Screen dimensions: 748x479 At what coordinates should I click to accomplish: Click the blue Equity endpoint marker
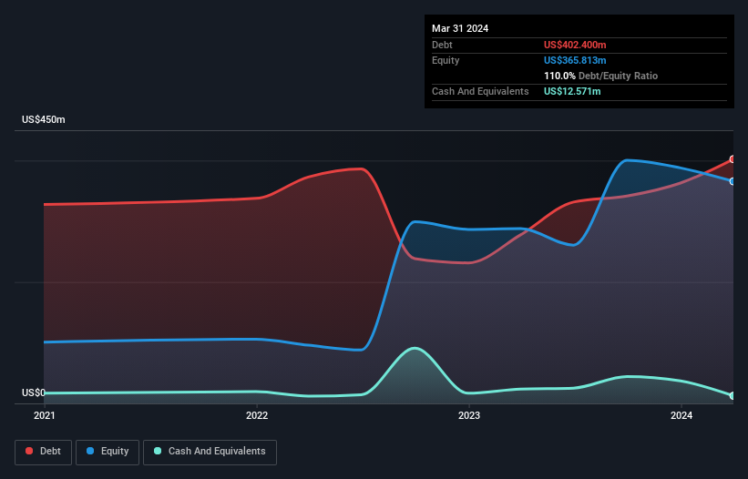pyautogui.click(x=733, y=181)
